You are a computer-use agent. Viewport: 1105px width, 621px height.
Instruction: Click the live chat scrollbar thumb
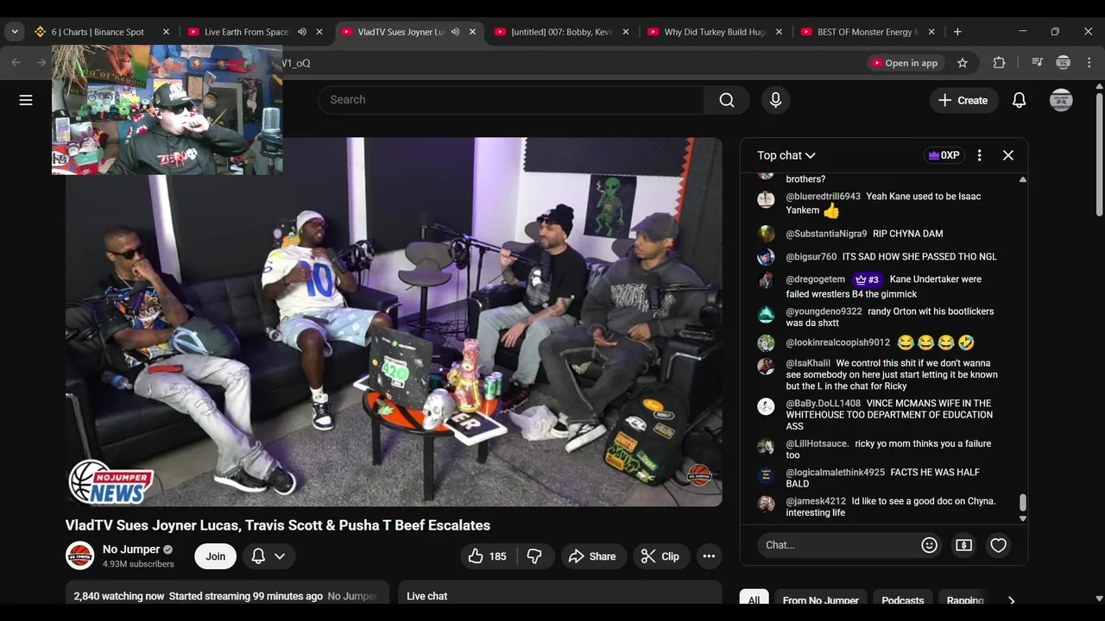[1023, 503]
